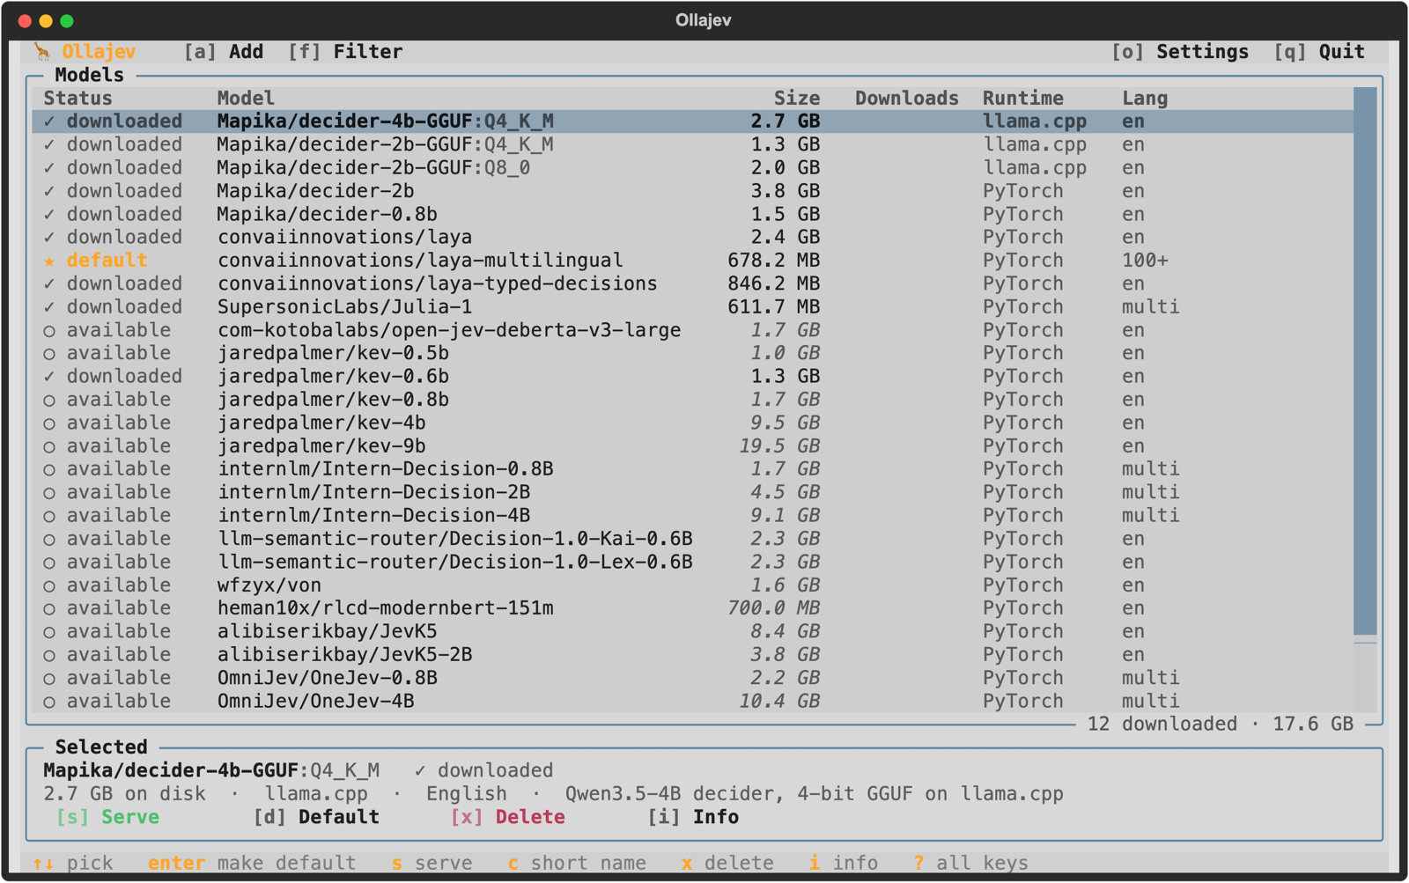Click the 19.5 GB size value

pyautogui.click(x=779, y=446)
